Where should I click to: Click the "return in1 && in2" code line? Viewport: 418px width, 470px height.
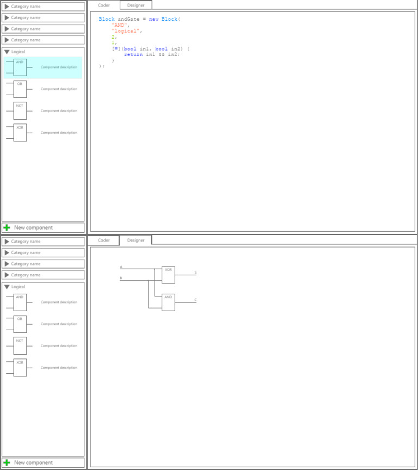click(x=152, y=54)
